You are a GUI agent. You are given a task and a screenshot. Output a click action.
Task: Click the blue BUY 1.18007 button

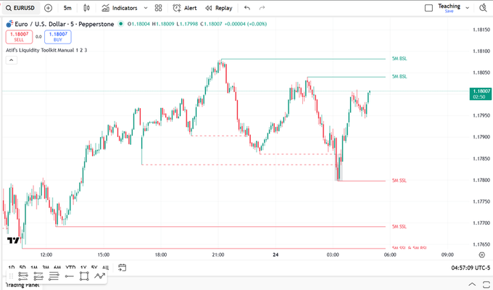coord(58,37)
